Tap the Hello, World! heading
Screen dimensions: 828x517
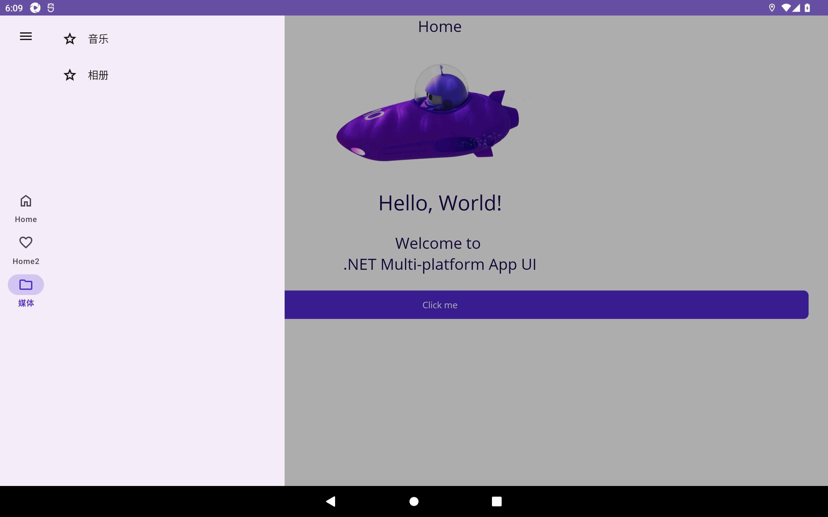440,203
